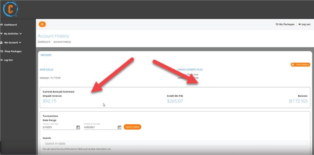Viewport: 314px width, 155px height.
Task: Open the start date calendar picker
Action: coord(78,127)
